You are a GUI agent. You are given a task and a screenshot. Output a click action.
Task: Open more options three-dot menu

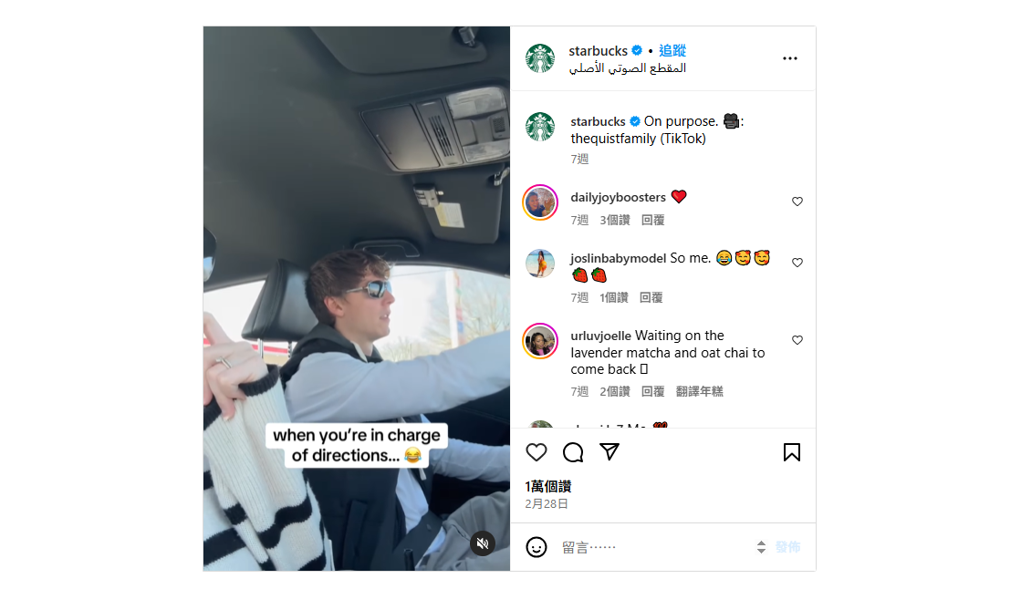point(790,58)
